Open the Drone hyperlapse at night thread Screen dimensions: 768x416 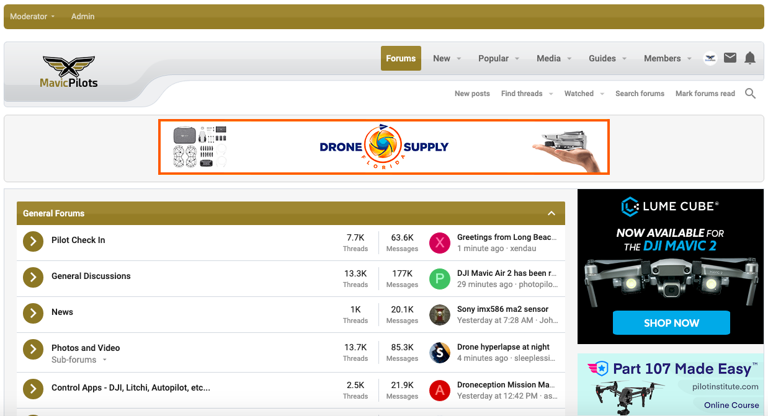504,347
